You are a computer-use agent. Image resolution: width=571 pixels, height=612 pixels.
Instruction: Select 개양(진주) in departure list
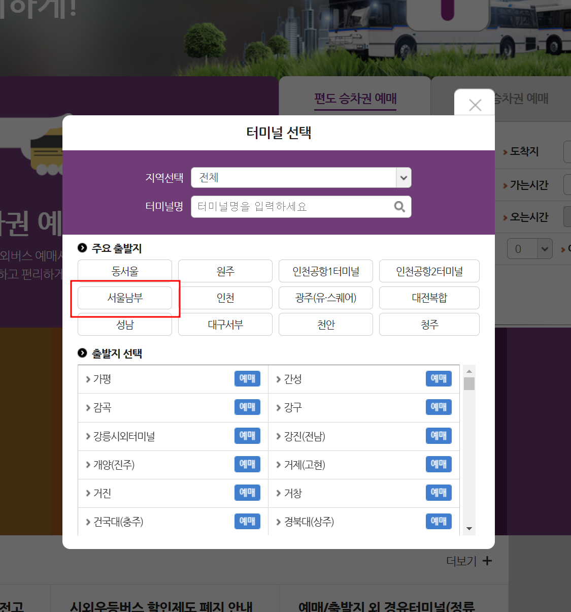pyautogui.click(x=114, y=465)
